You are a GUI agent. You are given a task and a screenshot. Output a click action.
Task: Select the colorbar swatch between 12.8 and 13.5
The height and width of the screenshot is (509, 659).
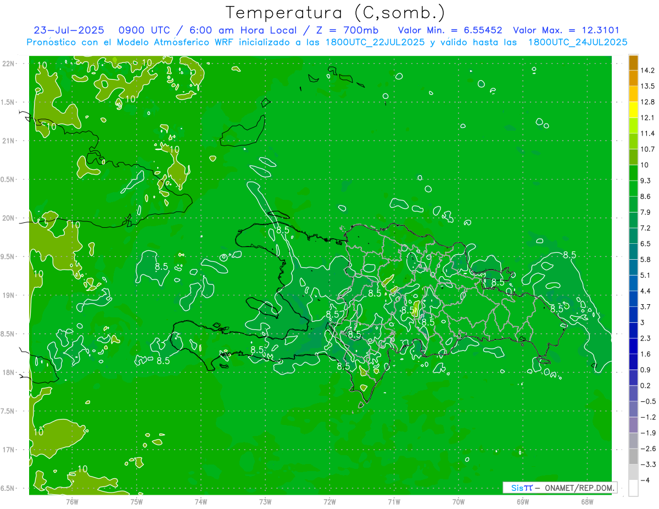point(633,94)
